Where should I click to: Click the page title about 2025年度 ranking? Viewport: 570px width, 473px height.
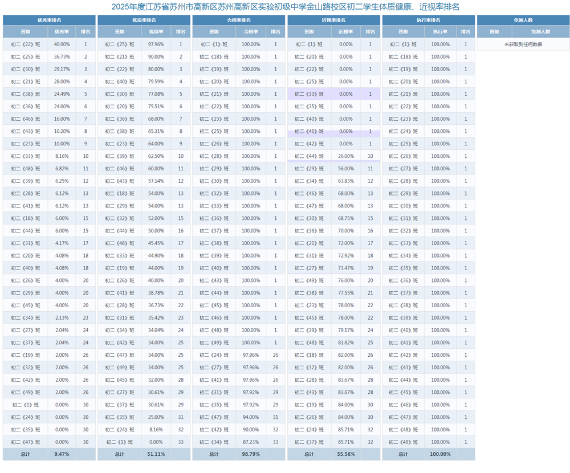click(285, 6)
